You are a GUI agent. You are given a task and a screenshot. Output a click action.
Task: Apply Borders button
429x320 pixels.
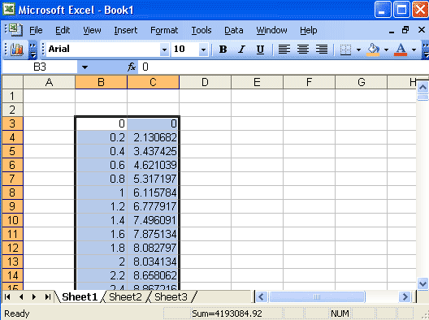(345, 50)
